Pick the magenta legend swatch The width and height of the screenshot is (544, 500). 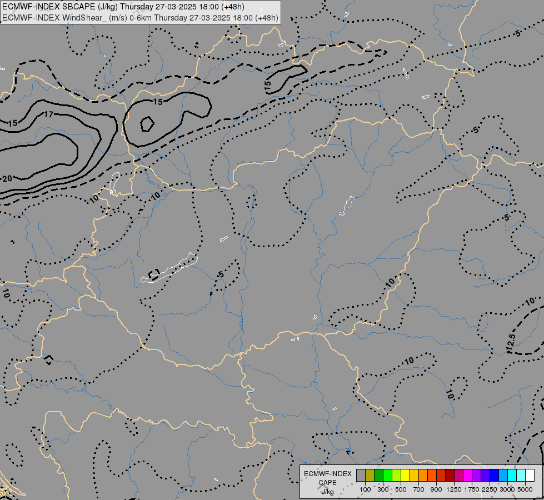(x=468, y=476)
